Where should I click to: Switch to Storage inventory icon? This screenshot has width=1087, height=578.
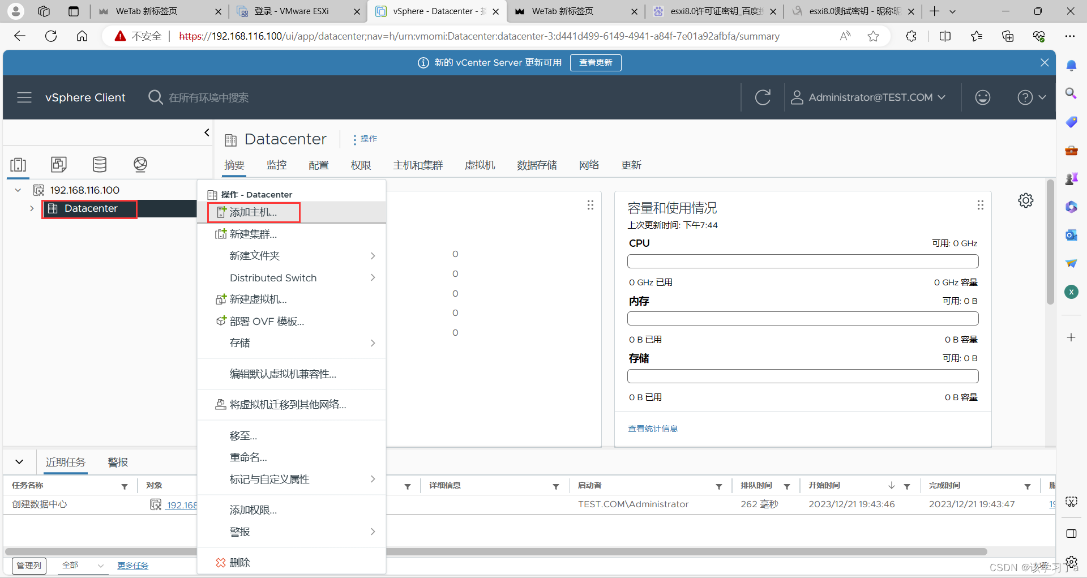[100, 164]
